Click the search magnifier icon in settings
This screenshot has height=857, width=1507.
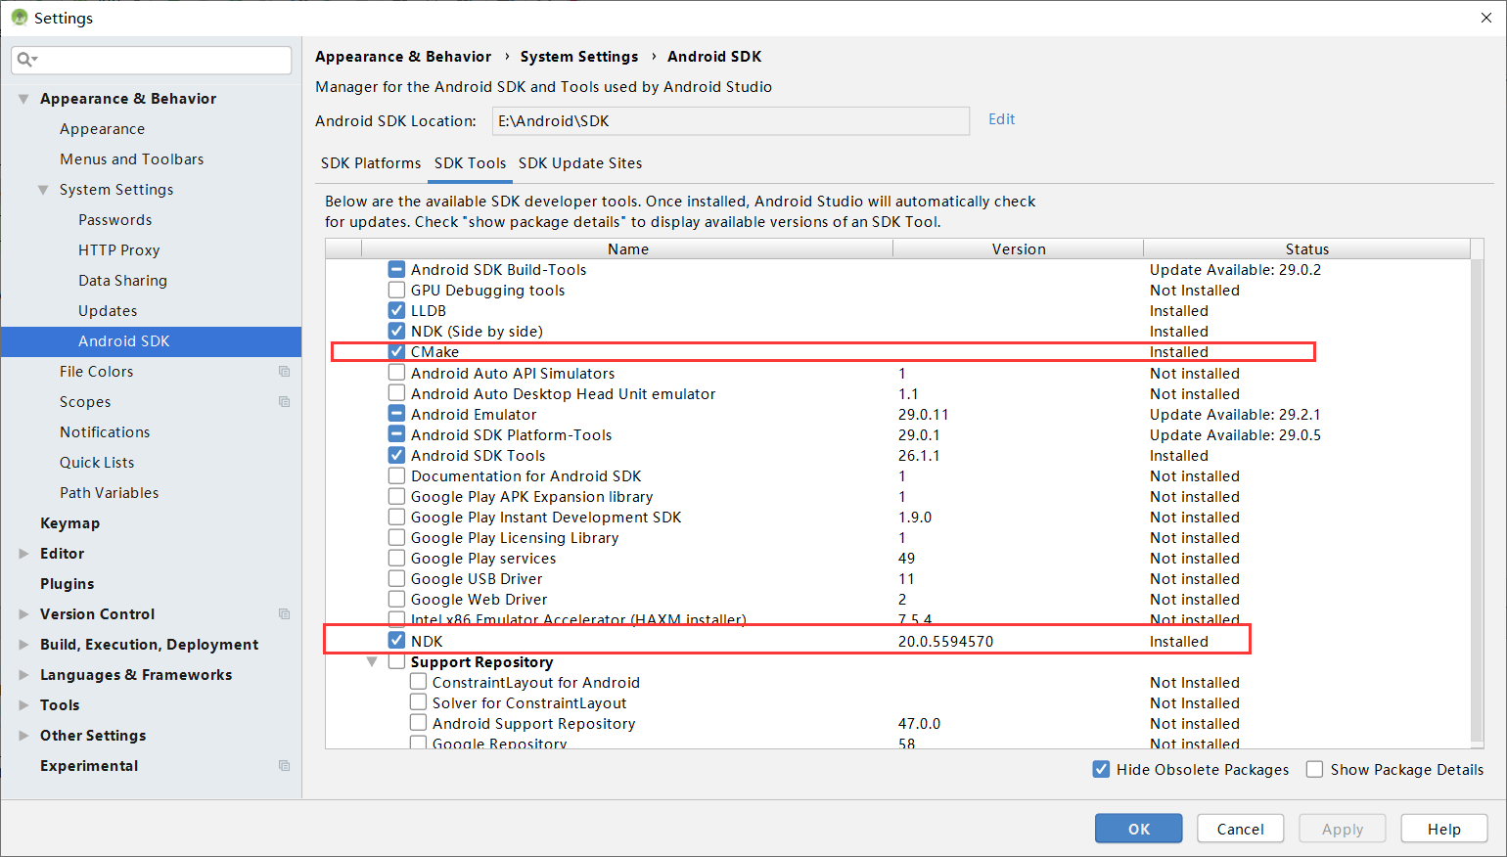(26, 60)
